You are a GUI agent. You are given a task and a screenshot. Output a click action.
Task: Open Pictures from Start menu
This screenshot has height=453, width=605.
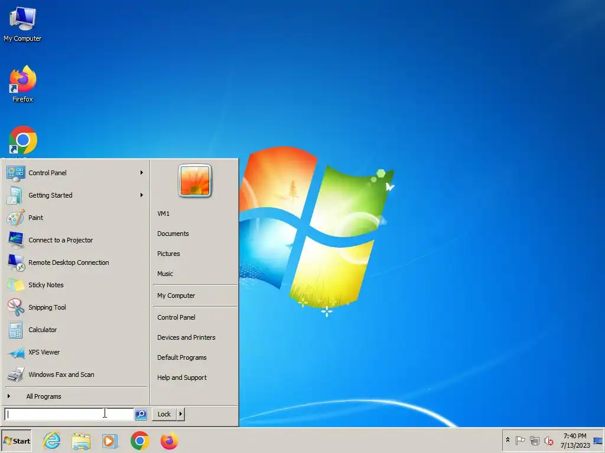click(x=168, y=254)
